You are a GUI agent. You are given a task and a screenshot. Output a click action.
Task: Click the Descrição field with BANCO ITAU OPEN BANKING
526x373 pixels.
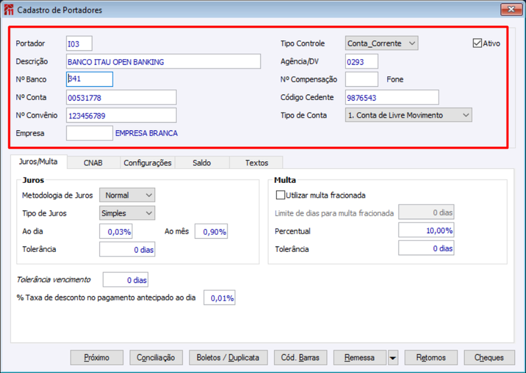163,61
